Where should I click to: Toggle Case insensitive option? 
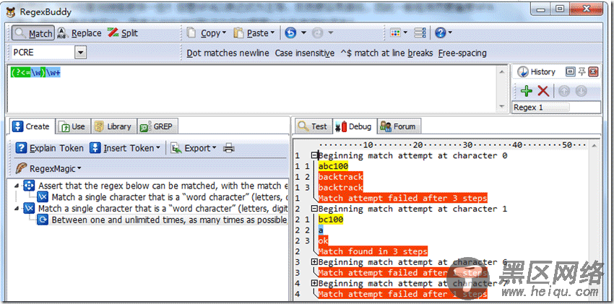tap(305, 53)
